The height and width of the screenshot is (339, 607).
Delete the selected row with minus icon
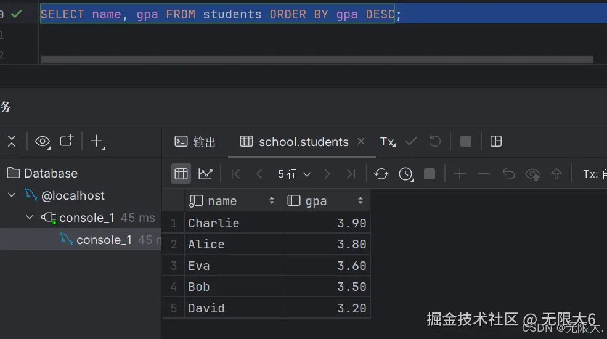(484, 174)
